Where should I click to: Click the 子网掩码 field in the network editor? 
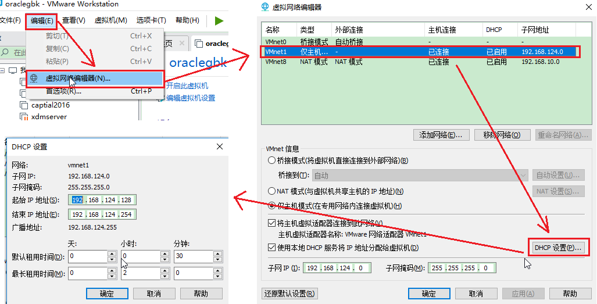click(462, 268)
